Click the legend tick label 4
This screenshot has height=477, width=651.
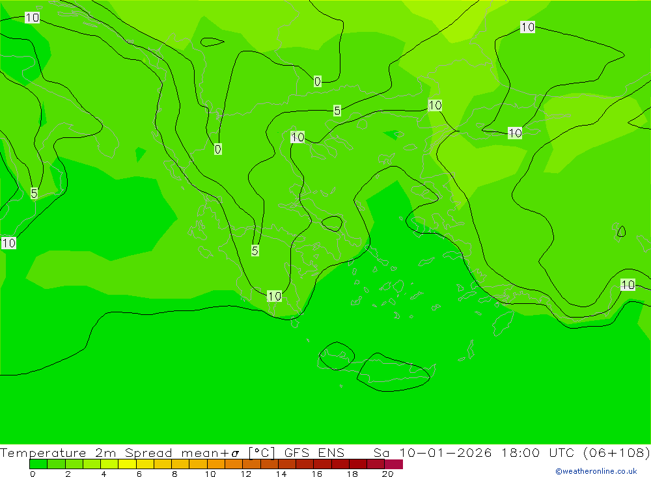pyautogui.click(x=104, y=474)
